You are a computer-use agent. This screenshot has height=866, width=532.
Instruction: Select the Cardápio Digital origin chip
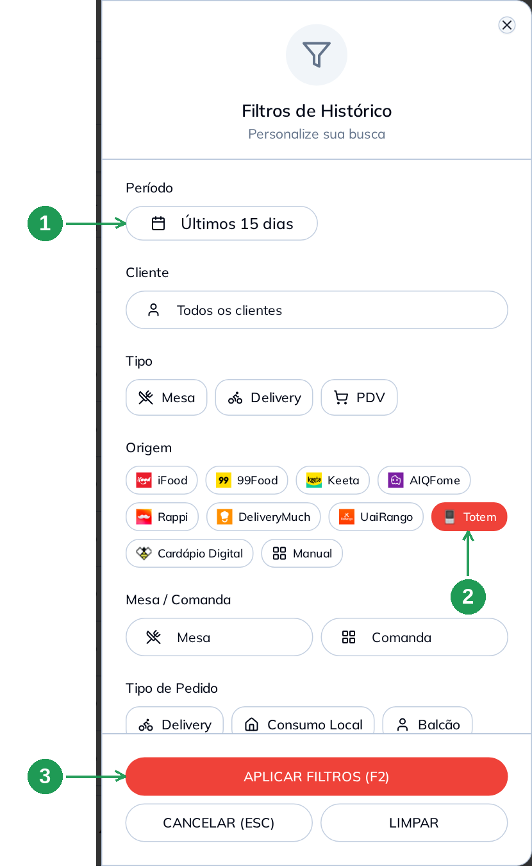[x=189, y=554]
